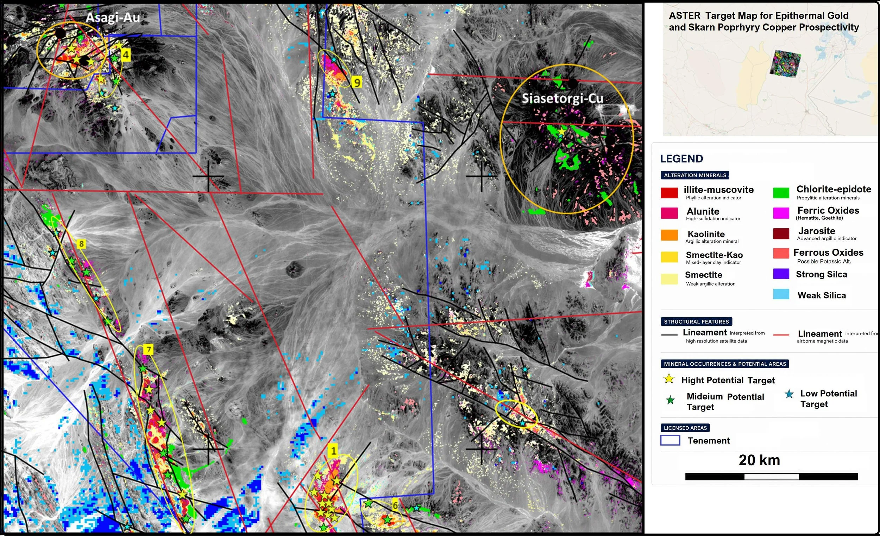Click the Low Potential Target label
The height and width of the screenshot is (536, 880).
pos(829,398)
